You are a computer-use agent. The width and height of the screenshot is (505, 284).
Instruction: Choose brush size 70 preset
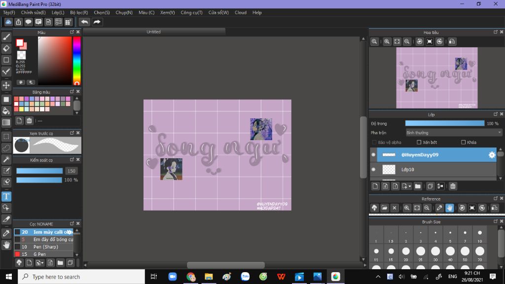pyautogui.click(x=480, y=254)
